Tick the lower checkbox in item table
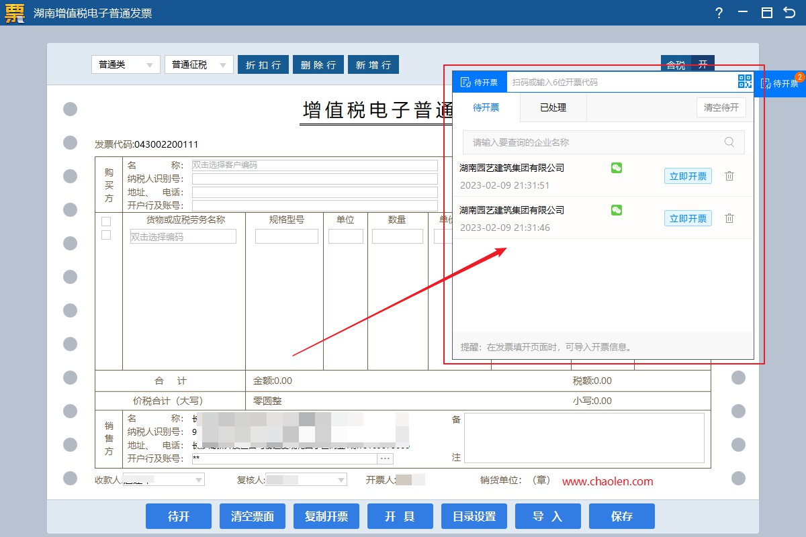The height and width of the screenshot is (537, 806). tap(106, 235)
